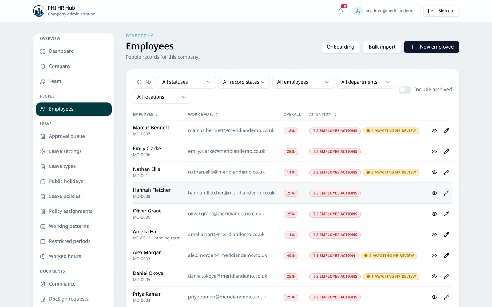Click the Restricted periods calendar icon
The width and height of the screenshot is (492, 307).
(x=43, y=242)
